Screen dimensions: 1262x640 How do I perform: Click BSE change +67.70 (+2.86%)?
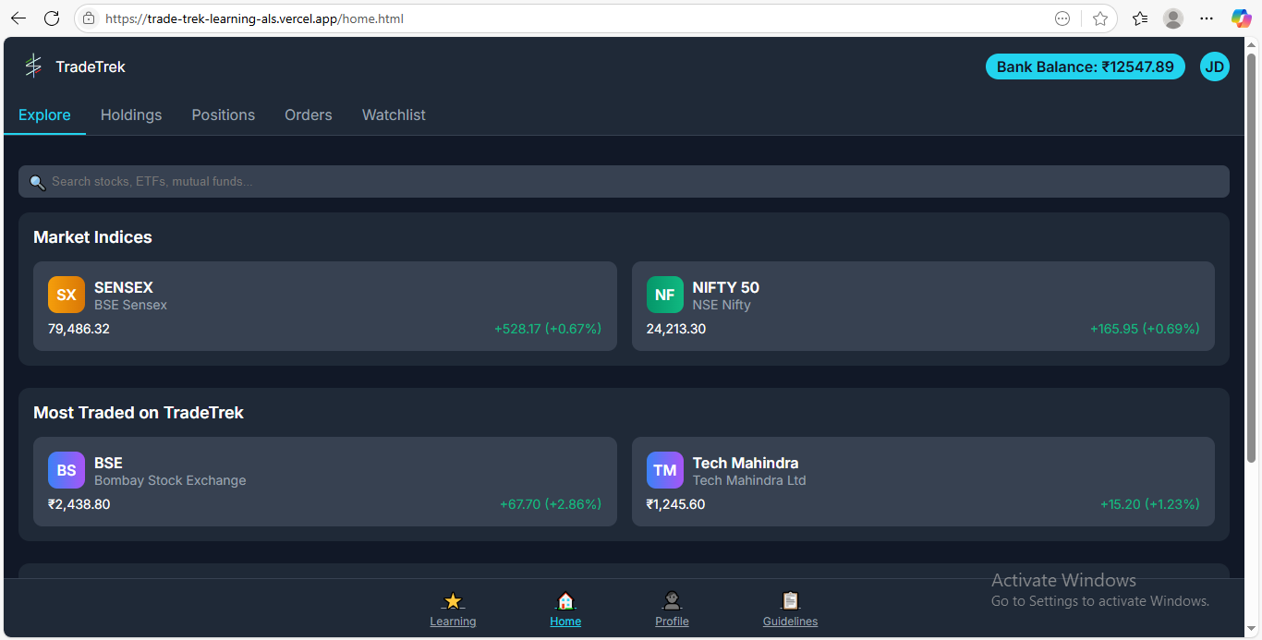(551, 504)
